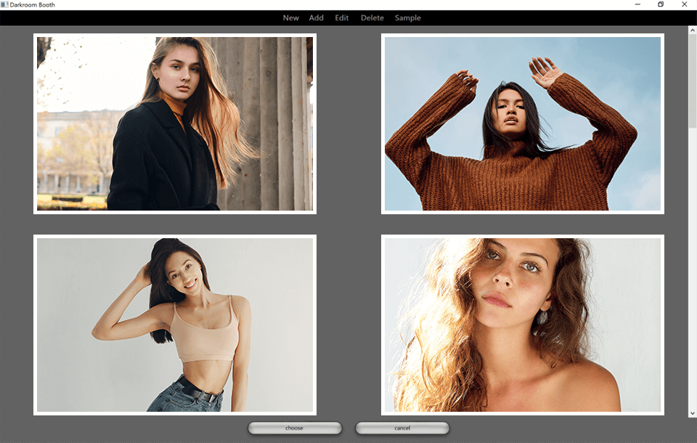Click the Darkroom Booth title bar text
This screenshot has width=697, height=443.
point(32,5)
